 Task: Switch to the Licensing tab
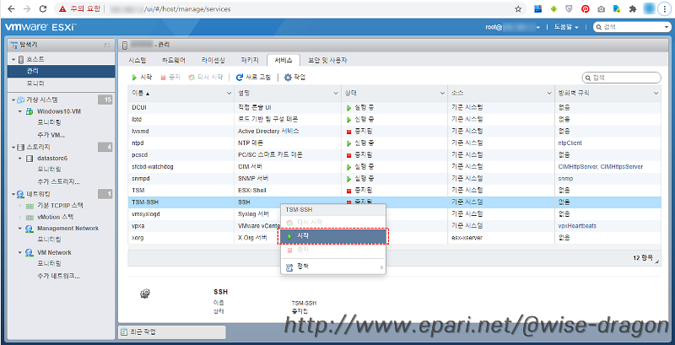[x=213, y=60]
